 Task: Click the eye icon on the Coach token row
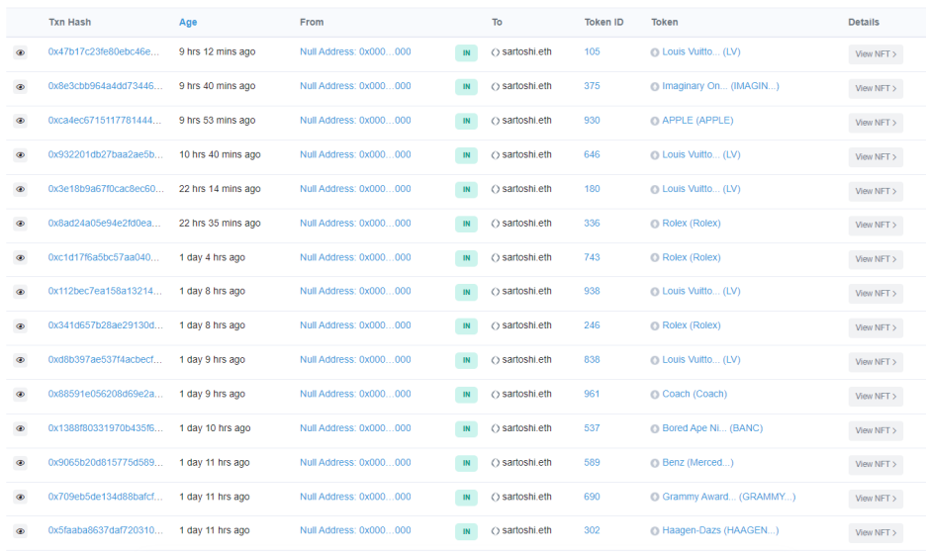click(20, 395)
